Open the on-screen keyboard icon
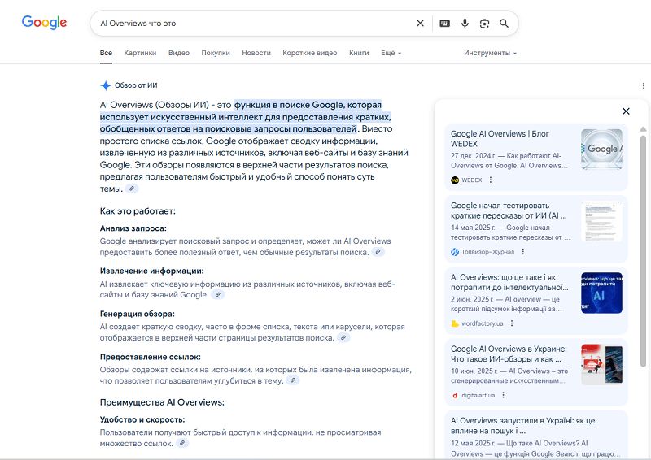This screenshot has width=651, height=460. [444, 24]
